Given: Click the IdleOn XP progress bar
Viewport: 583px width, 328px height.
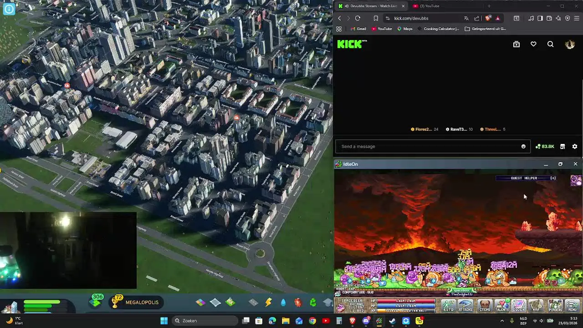Looking at the screenshot, I should [405, 311].
